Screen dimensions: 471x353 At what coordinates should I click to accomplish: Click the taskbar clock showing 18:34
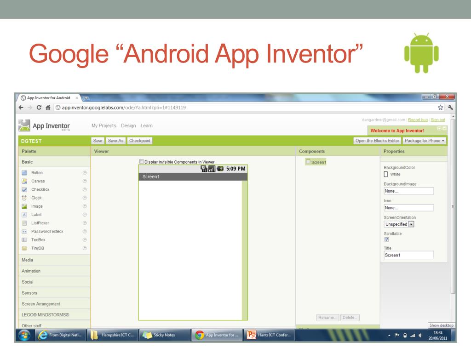[438, 335]
